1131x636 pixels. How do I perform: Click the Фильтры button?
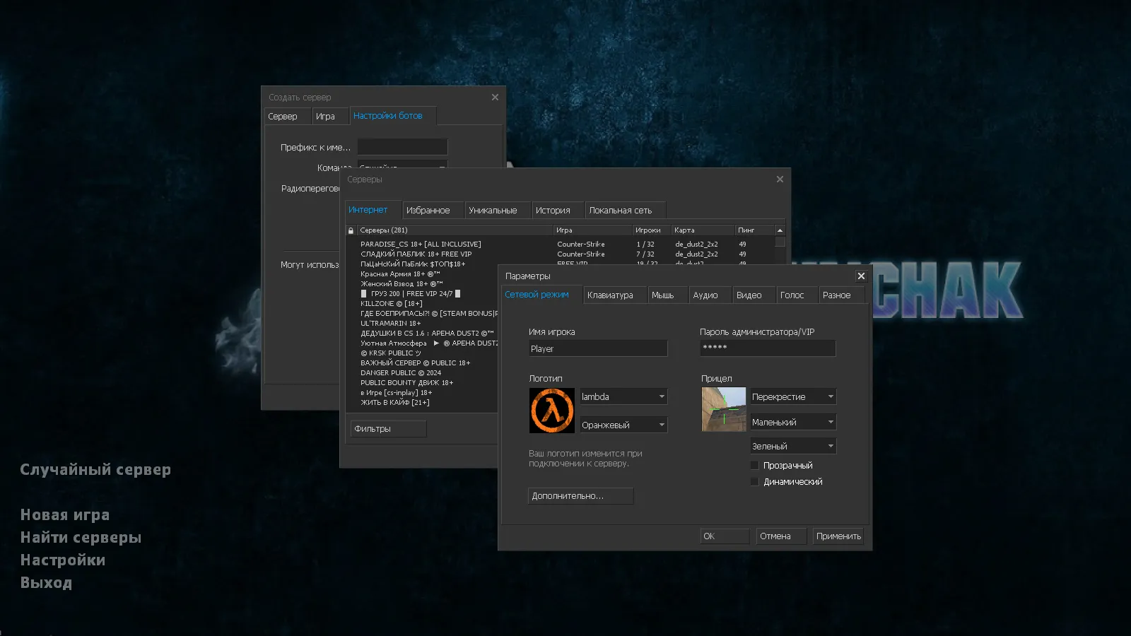[x=387, y=428]
